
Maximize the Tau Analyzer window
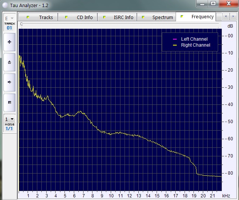pyautogui.click(x=213, y=4)
